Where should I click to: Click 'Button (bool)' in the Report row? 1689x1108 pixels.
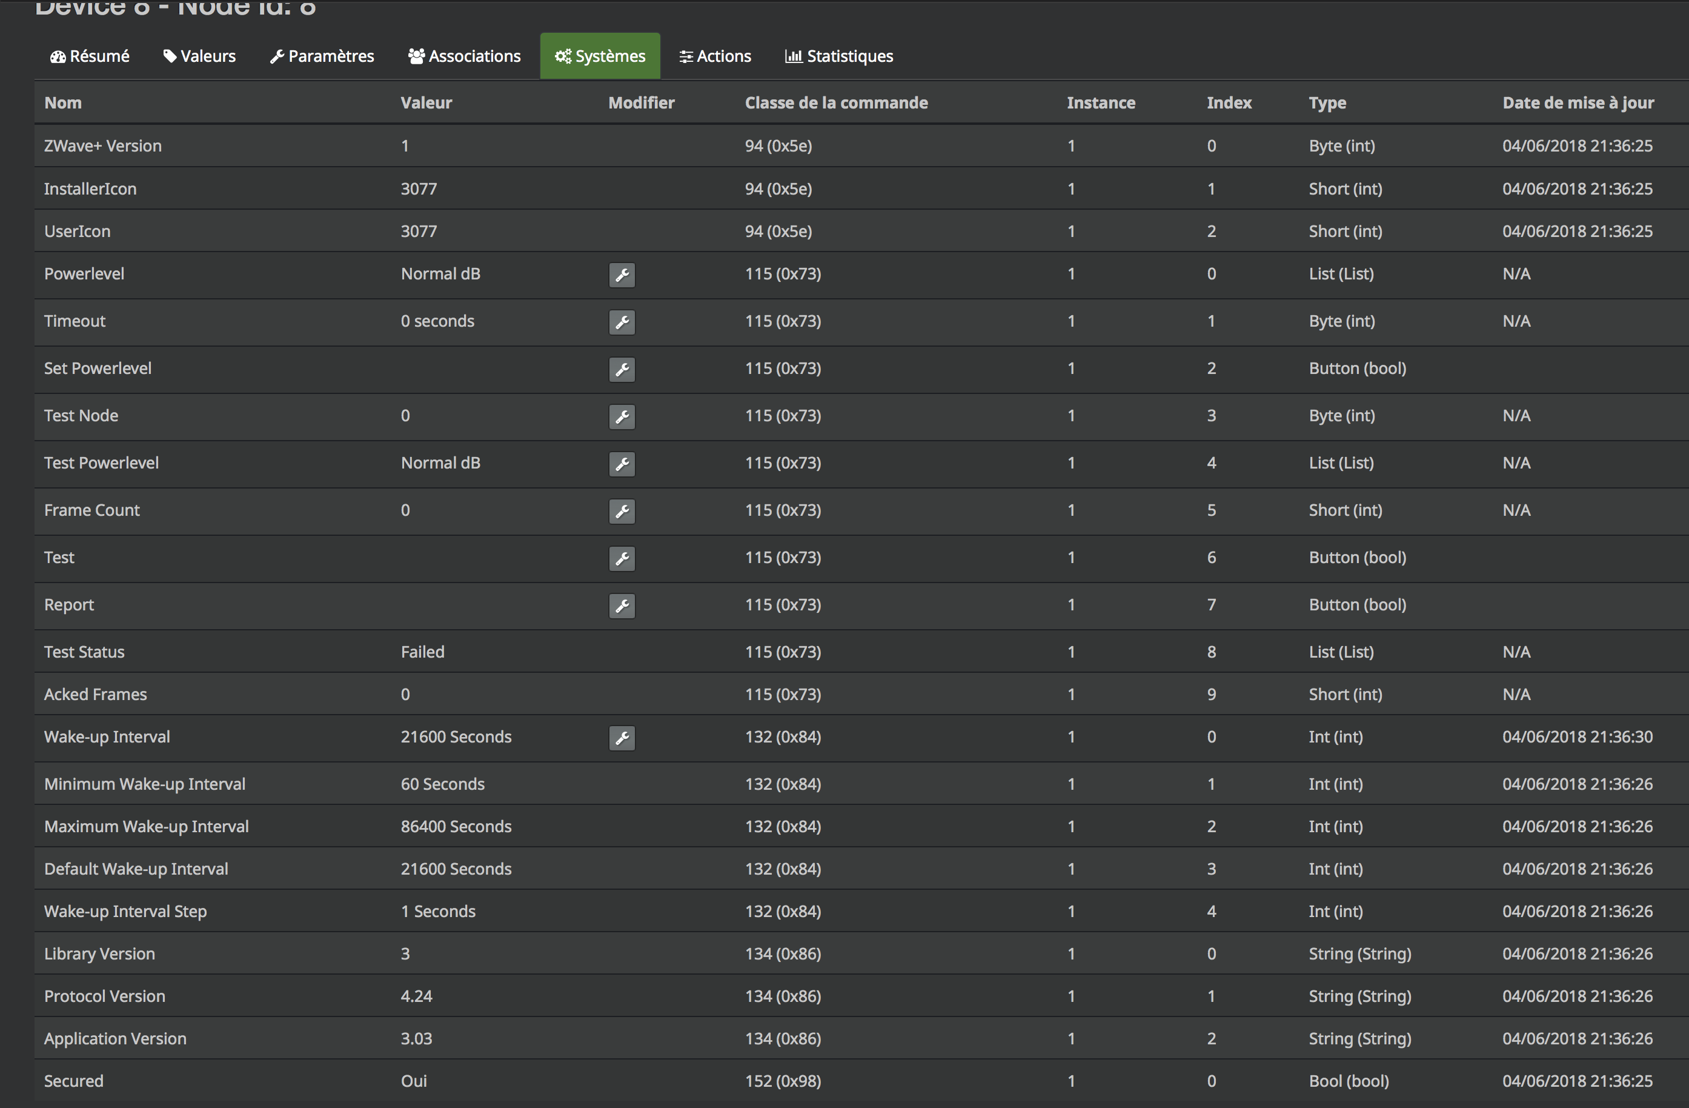pyautogui.click(x=1358, y=605)
